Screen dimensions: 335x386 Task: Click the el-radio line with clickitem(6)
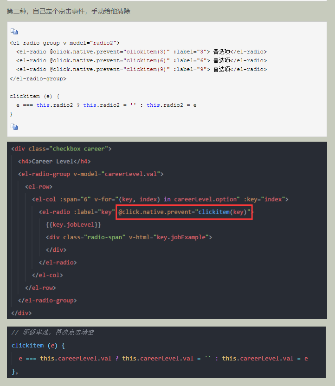[142, 60]
